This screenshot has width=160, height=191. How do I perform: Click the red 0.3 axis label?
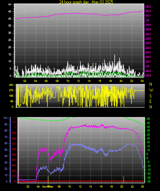tap(14, 165)
